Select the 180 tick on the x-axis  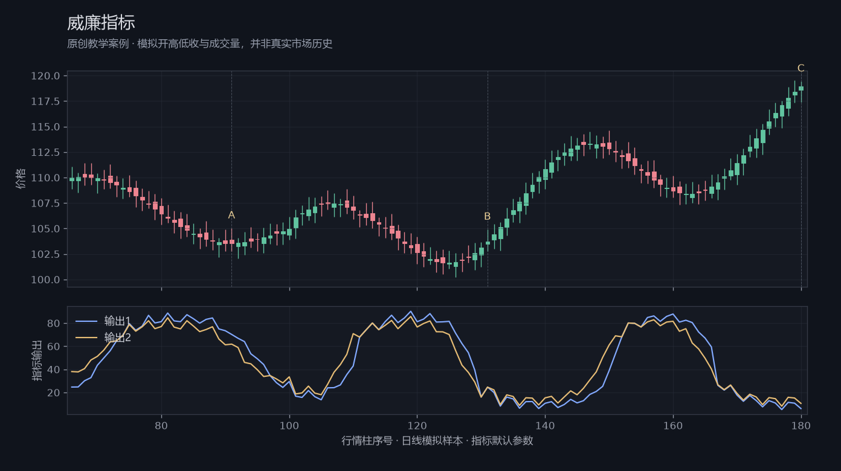pos(801,425)
